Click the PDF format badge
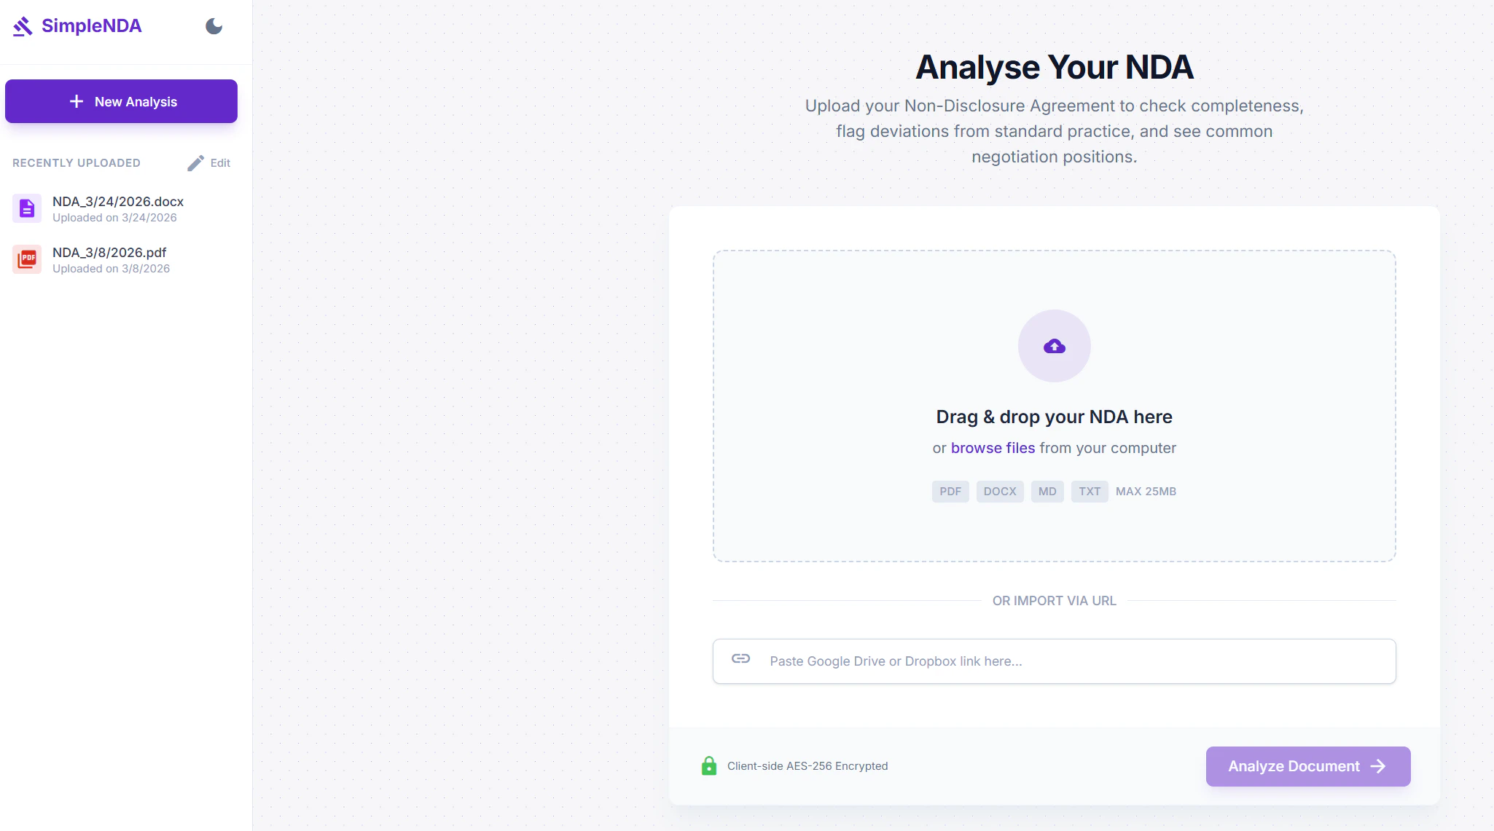The width and height of the screenshot is (1494, 831). coord(950,492)
